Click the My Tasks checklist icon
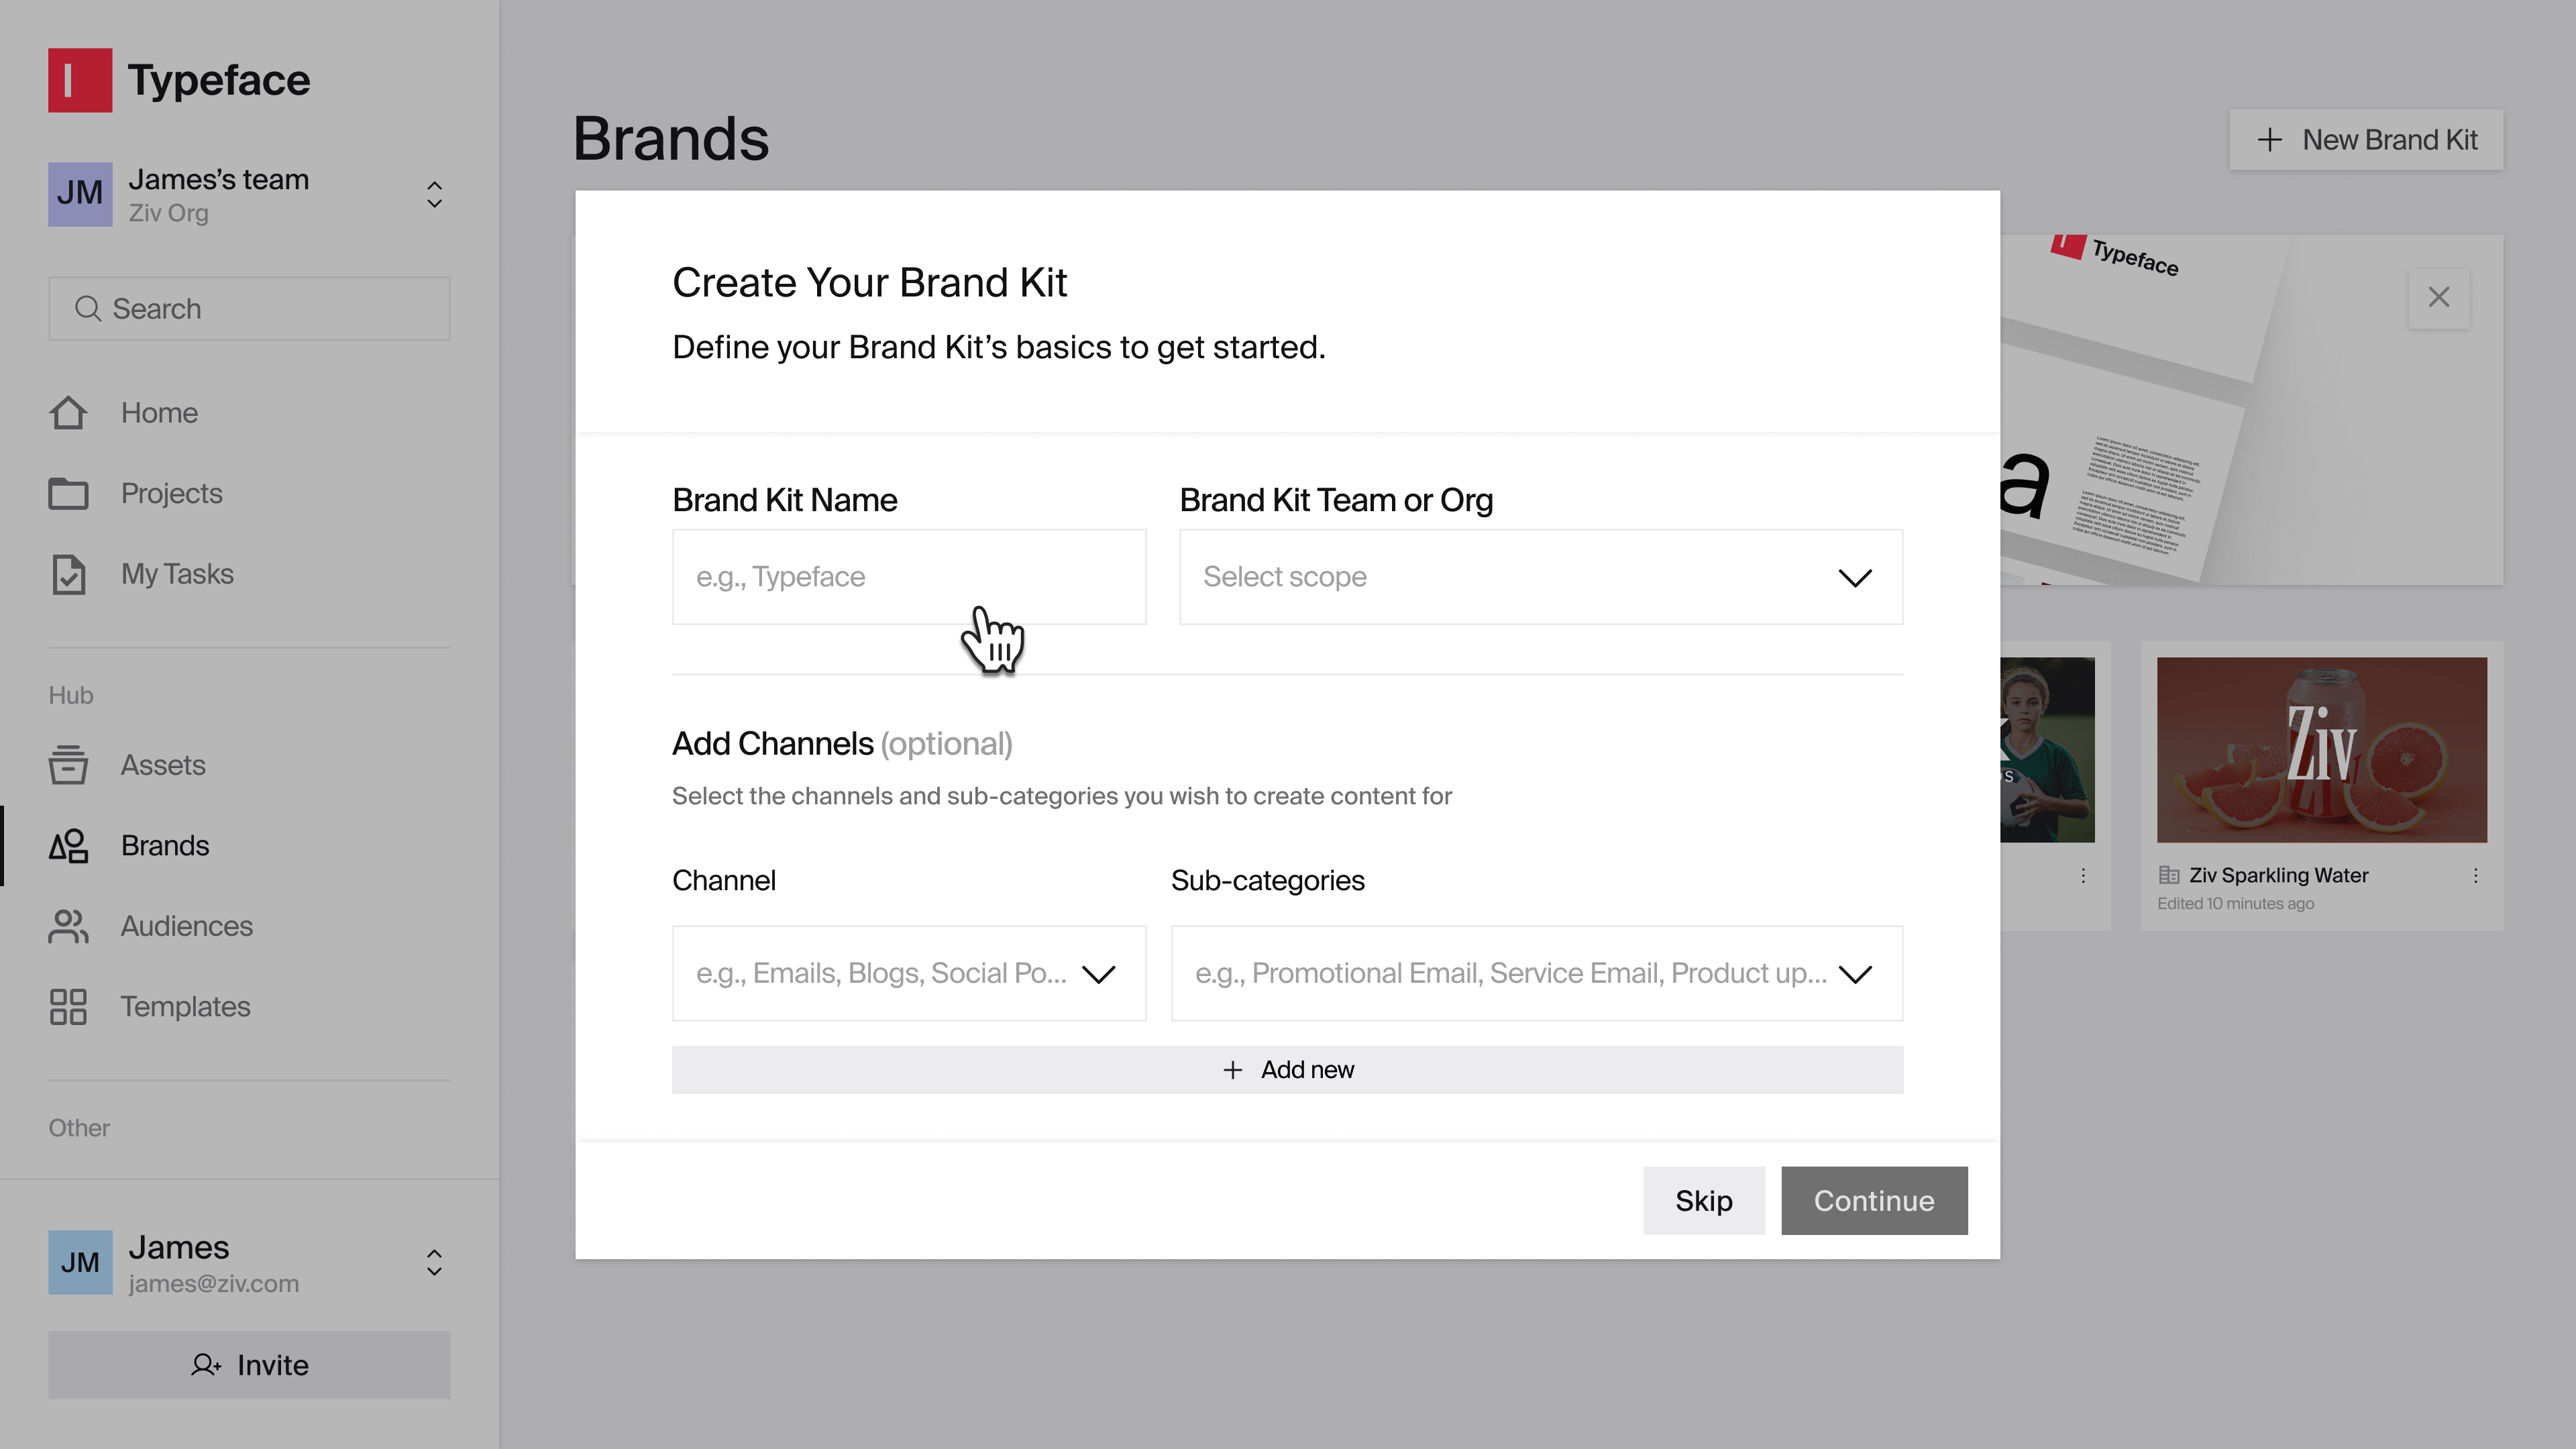Screen dimensions: 2576x1449 pos(68,573)
